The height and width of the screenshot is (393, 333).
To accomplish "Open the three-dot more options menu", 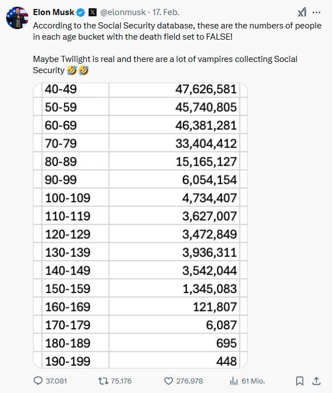I will (316, 12).
